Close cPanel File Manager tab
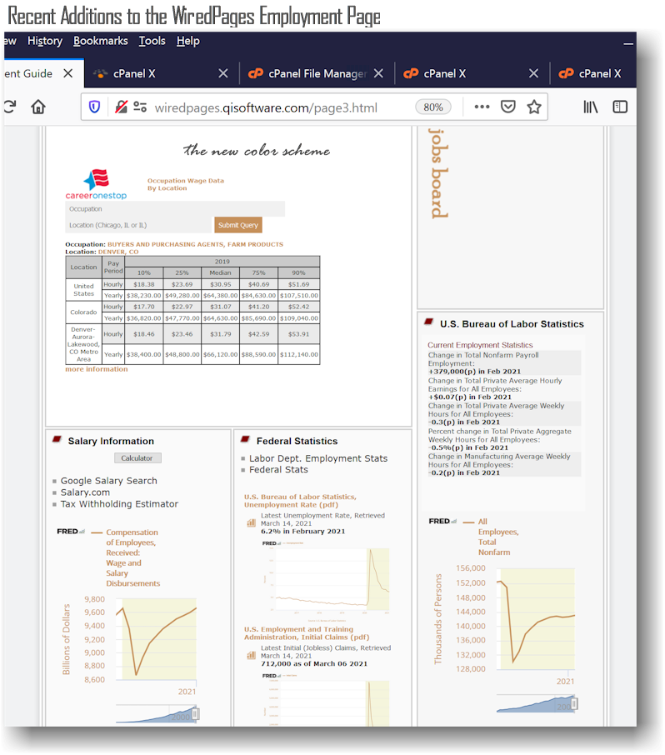The image size is (665, 755). click(x=378, y=73)
